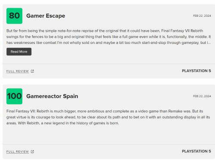Expand the review with Read More button
The height and width of the screenshot is (160, 215).
coord(19,52)
